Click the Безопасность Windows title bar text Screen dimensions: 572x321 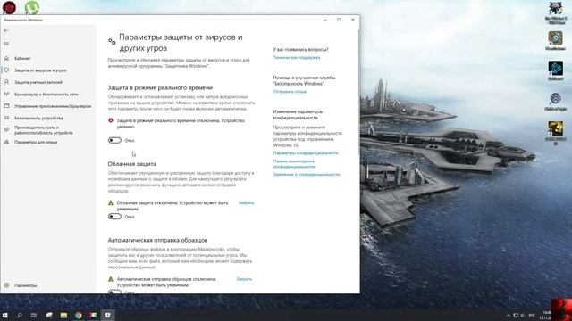click(23, 20)
